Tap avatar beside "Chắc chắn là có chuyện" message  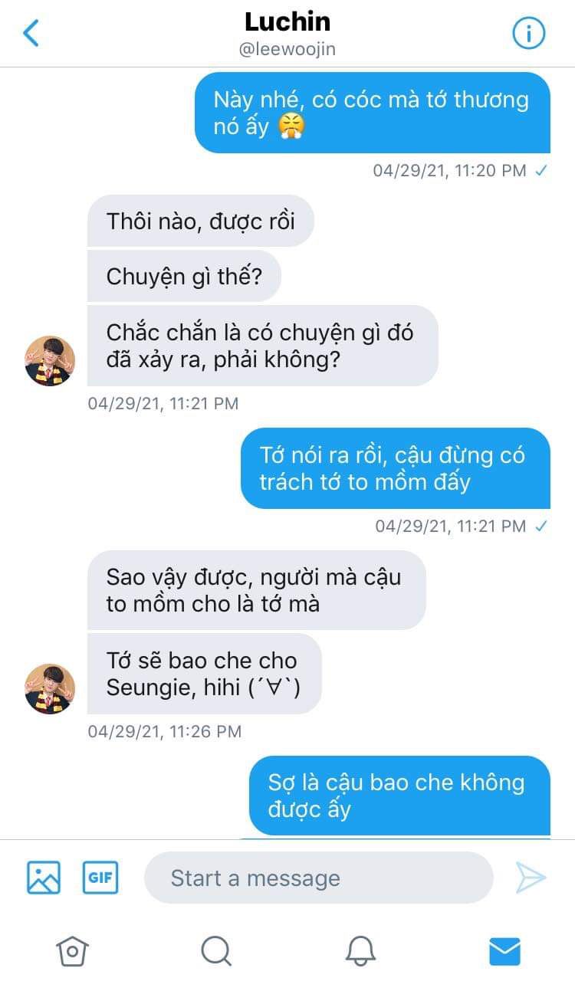(x=50, y=360)
